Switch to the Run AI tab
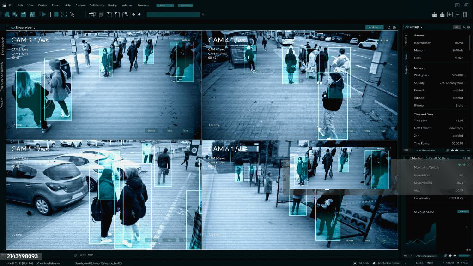The width and height of the screenshot is (473, 266). tap(431, 158)
